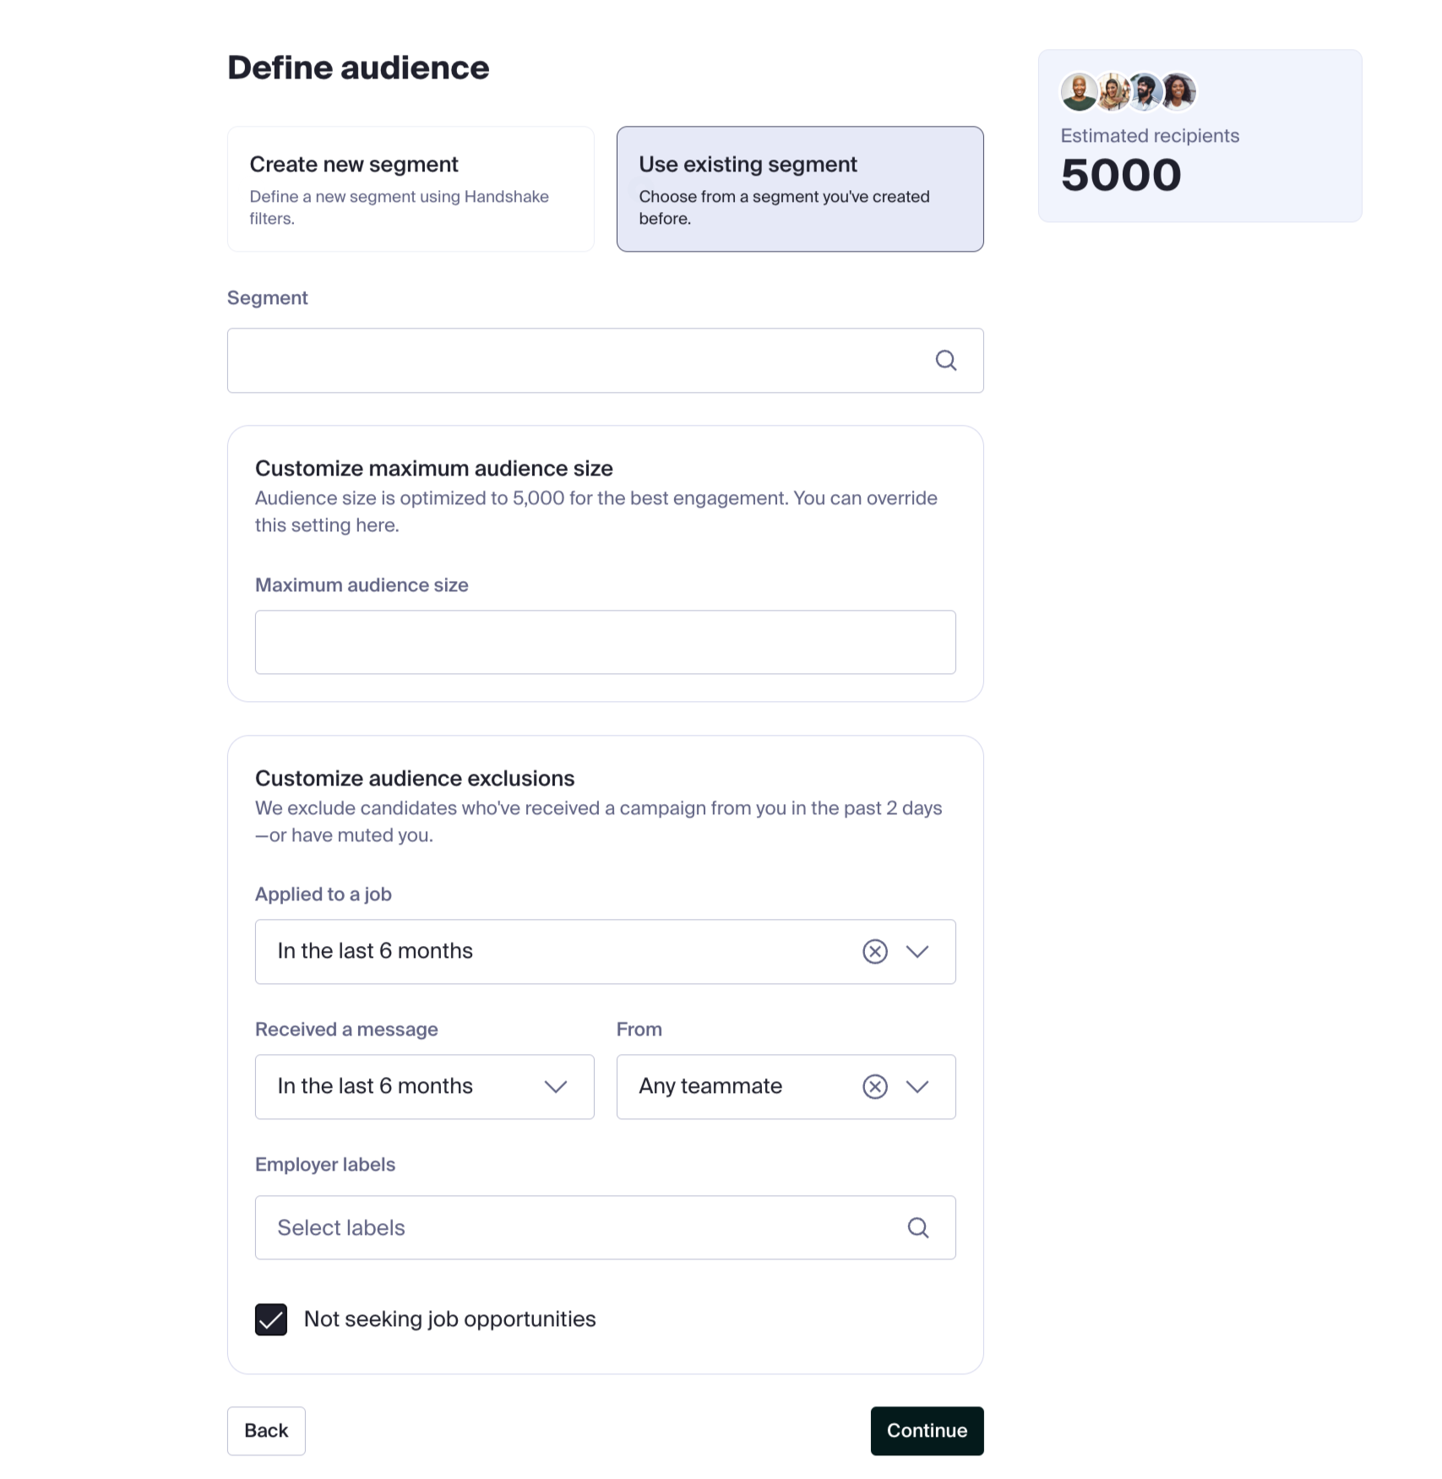The width and height of the screenshot is (1442, 1479).
Task: Expand the Applied to a job dropdown chevron
Action: (917, 951)
